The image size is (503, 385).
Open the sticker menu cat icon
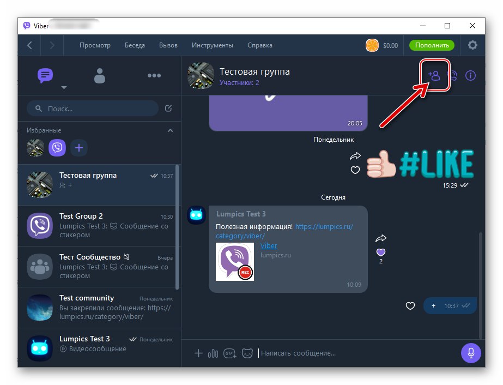[247, 353]
